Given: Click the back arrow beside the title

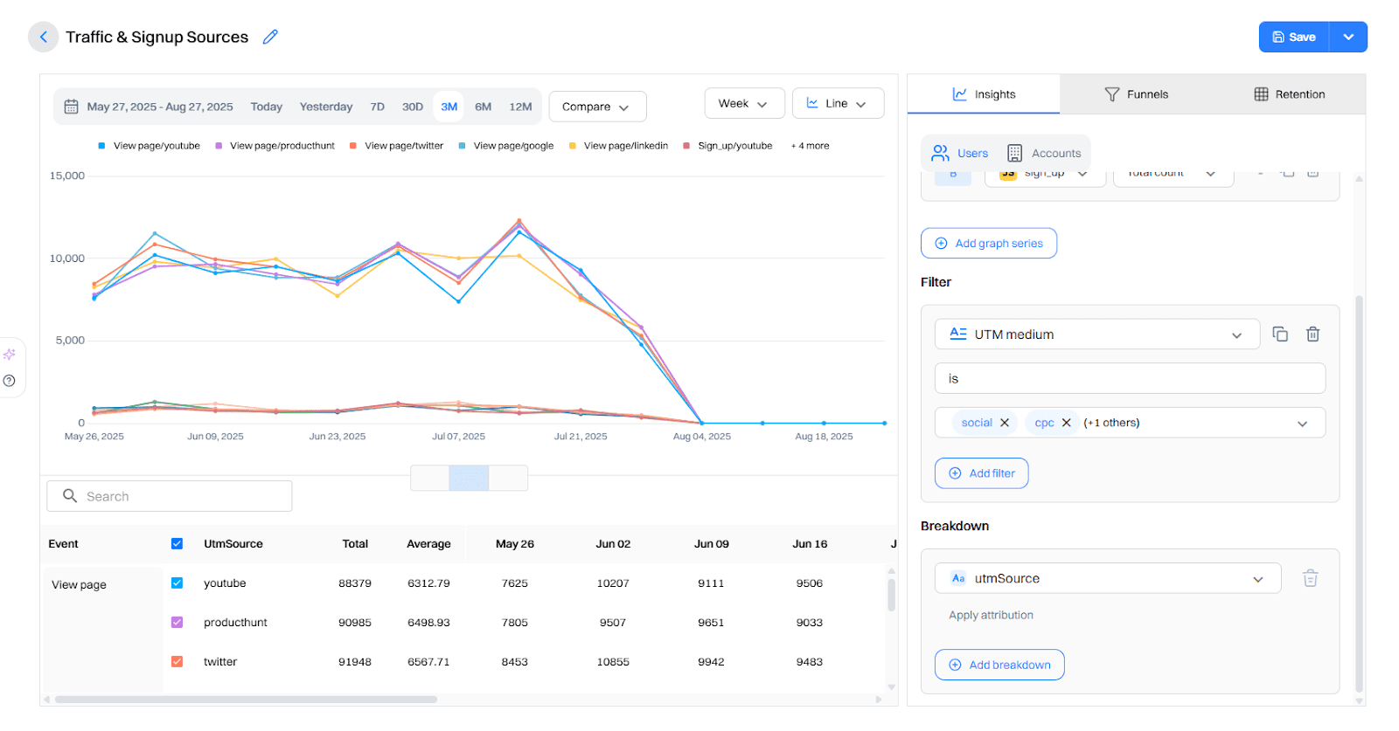Looking at the screenshot, I should pos(43,37).
